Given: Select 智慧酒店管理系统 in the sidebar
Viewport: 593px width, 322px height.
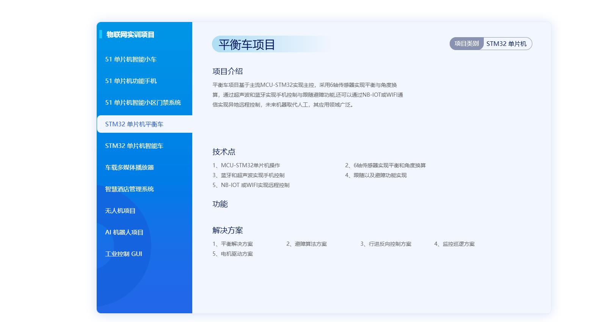Looking at the screenshot, I should tap(129, 189).
